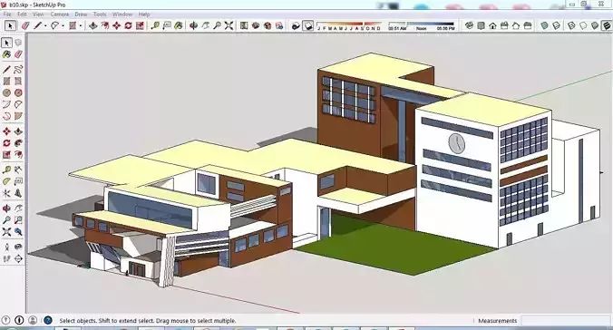613x330 pixels.
Task: Open the Draw menu
Action: coord(81,15)
